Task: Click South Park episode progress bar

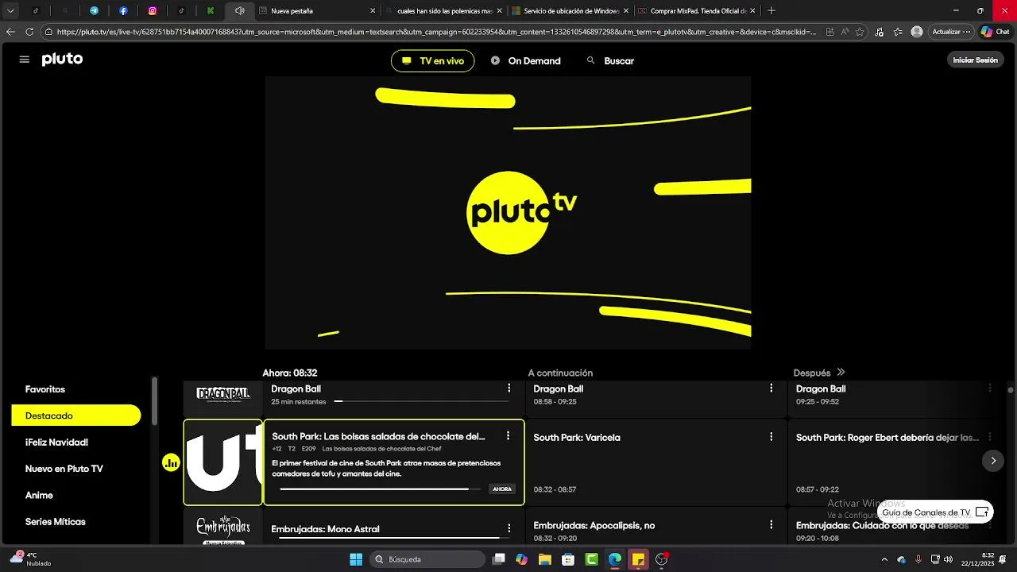Action: (x=380, y=489)
